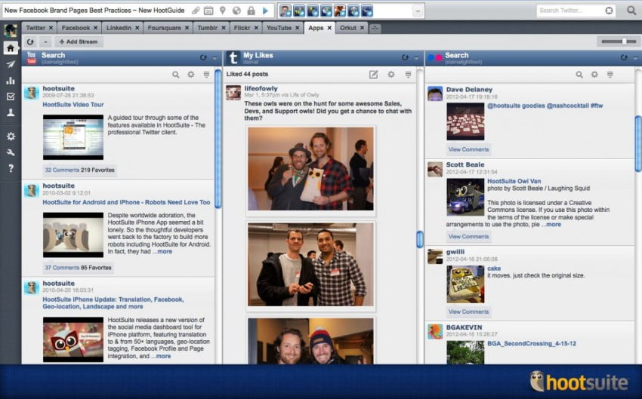Select the sixth profile avatar in profile picker
642x399 pixels.
click(353, 11)
